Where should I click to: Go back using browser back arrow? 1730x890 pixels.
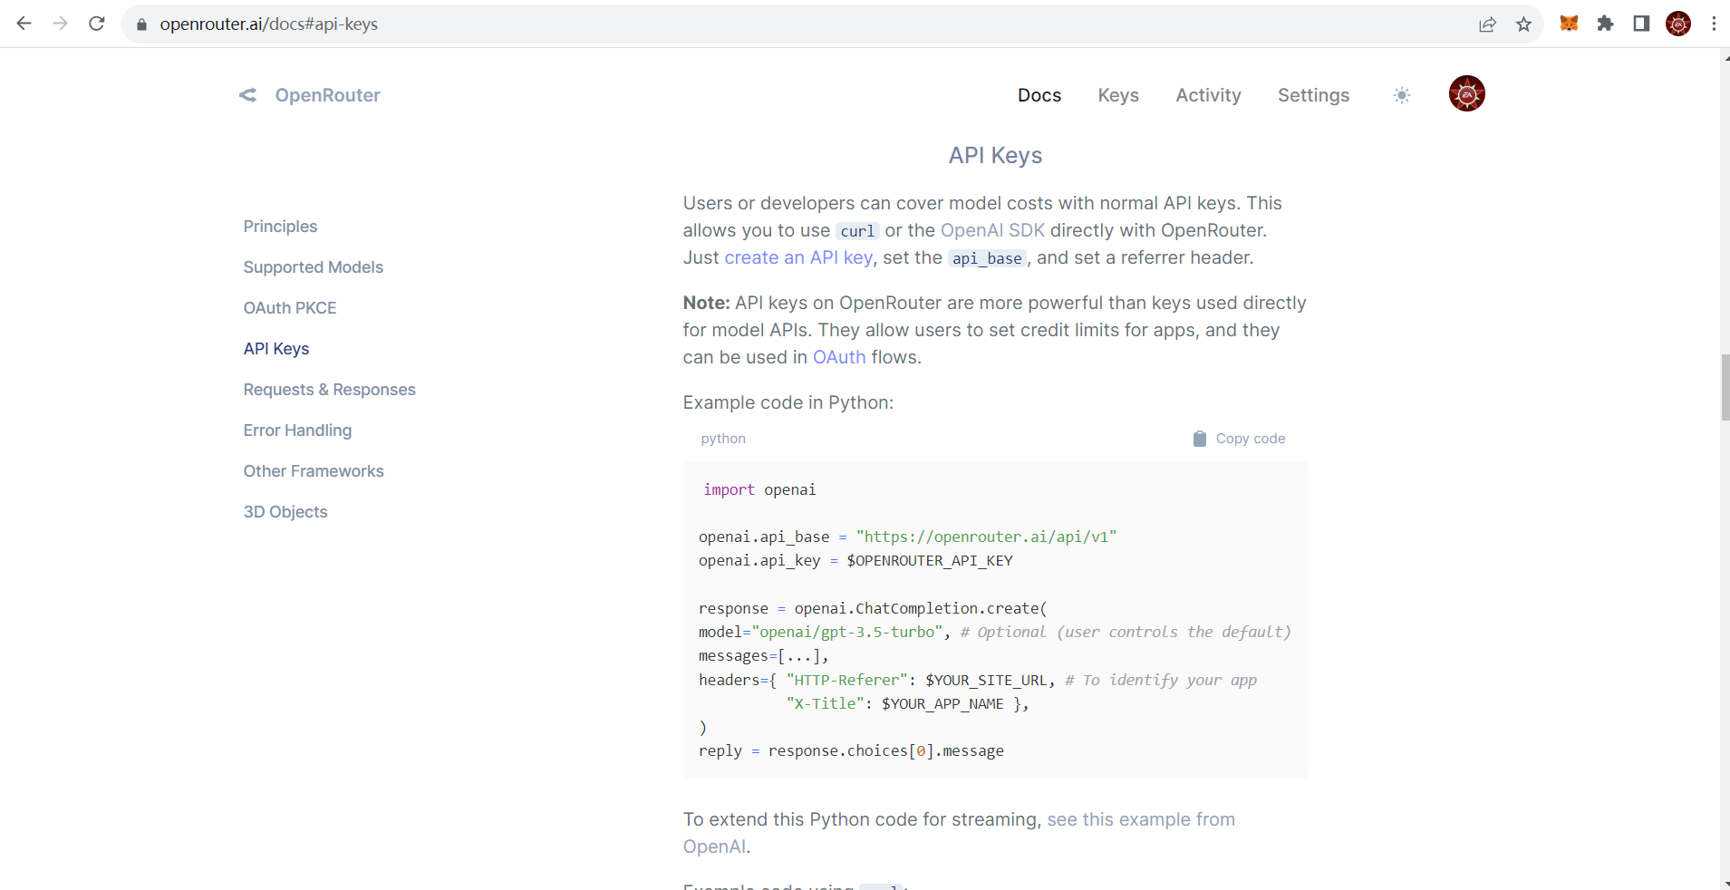24,24
